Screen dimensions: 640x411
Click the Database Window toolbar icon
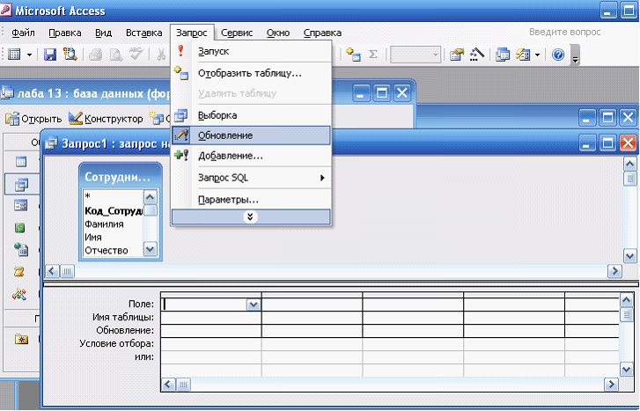pos(503,55)
